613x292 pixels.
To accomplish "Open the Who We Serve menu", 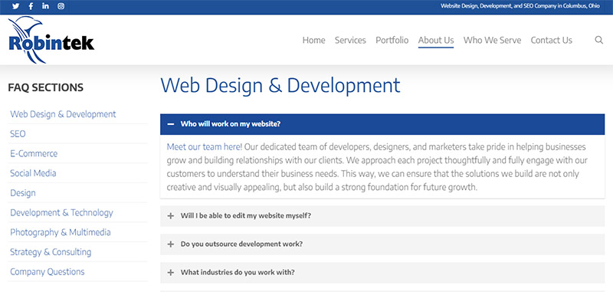I will pyautogui.click(x=492, y=41).
